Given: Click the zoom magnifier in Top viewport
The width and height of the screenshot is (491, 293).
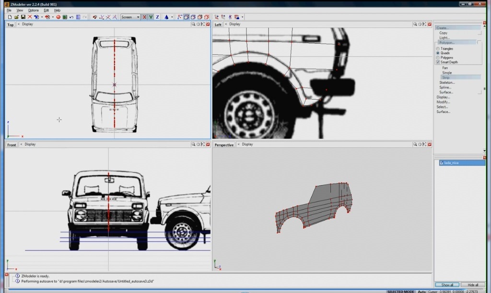Looking at the screenshot, I should 194,24.
